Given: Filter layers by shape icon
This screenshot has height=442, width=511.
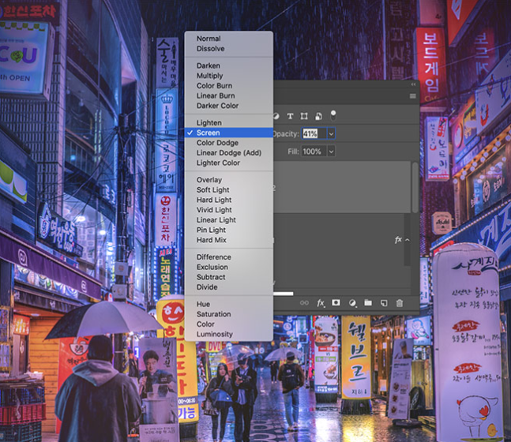Looking at the screenshot, I should 304,116.
